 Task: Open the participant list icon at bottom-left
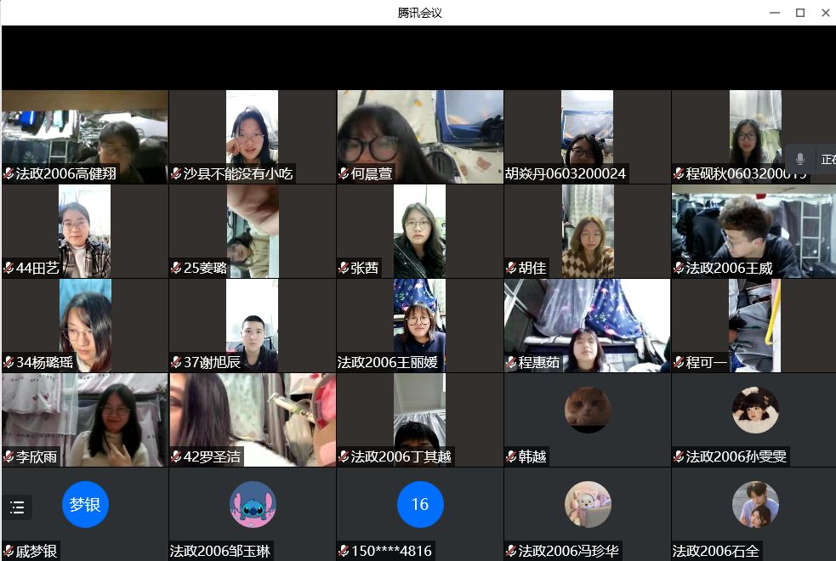(x=17, y=508)
